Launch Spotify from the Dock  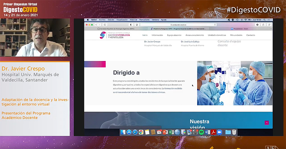(x=201, y=132)
